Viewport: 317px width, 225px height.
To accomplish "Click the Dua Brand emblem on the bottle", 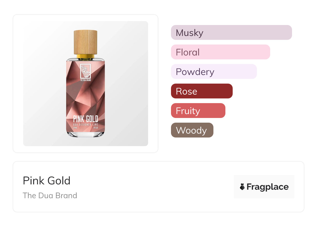I will tap(85, 70).
